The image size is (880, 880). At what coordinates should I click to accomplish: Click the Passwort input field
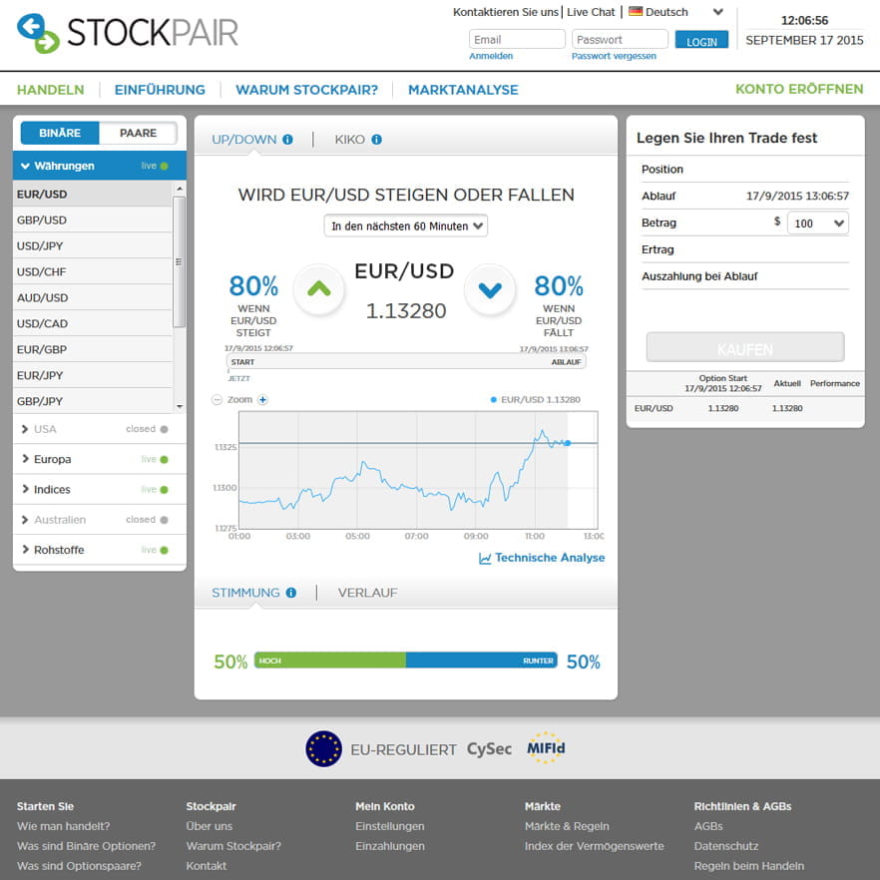(x=620, y=40)
